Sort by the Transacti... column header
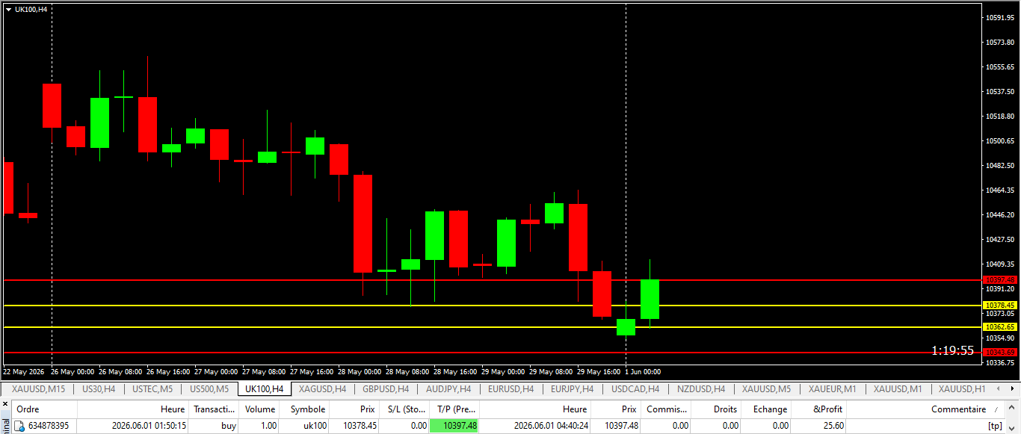 coord(215,409)
